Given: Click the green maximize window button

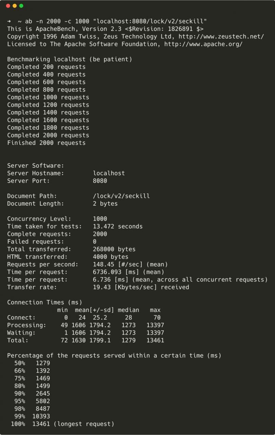Looking at the screenshot, I should click(x=21, y=6).
